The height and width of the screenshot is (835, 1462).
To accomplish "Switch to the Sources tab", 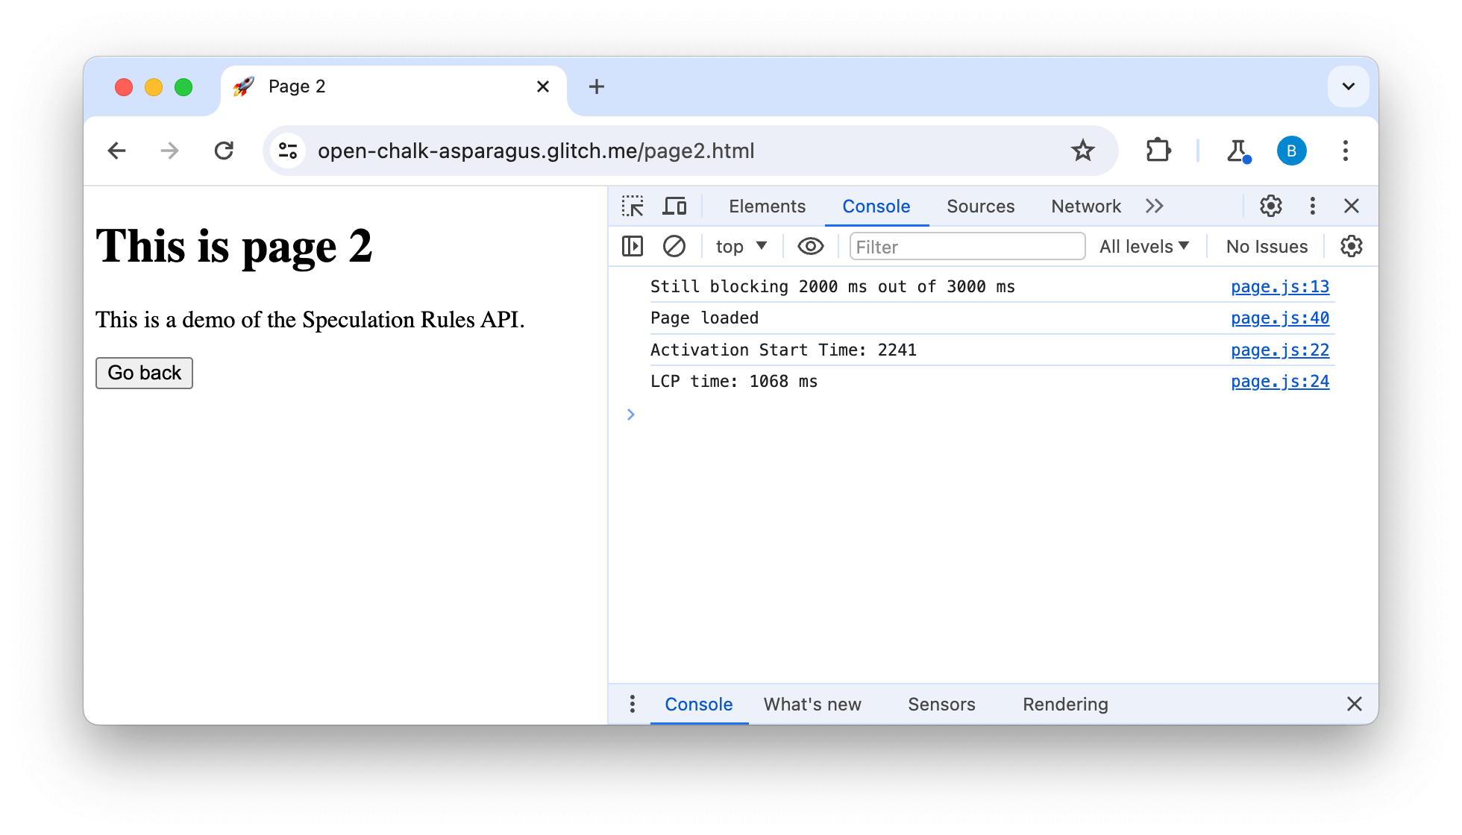I will 979,206.
